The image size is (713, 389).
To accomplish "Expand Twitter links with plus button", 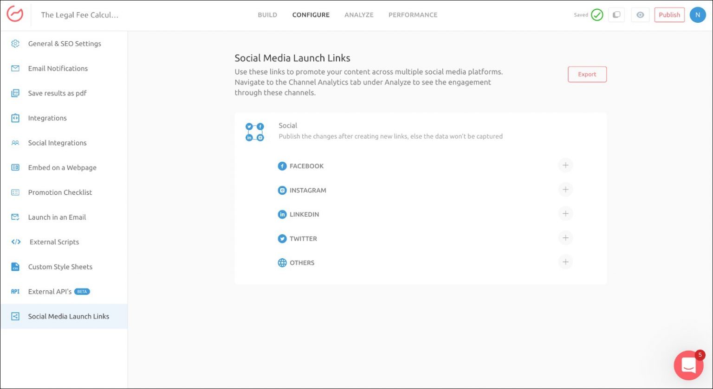I will (x=565, y=238).
